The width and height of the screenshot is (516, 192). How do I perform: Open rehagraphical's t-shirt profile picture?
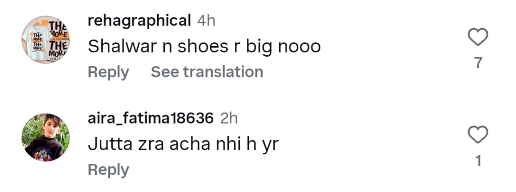click(x=46, y=39)
